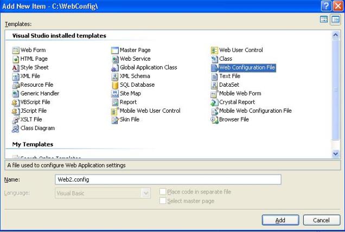Screen dimensions: 345x232
Task: Pick the Crystal Report template icon
Action: click(214, 102)
